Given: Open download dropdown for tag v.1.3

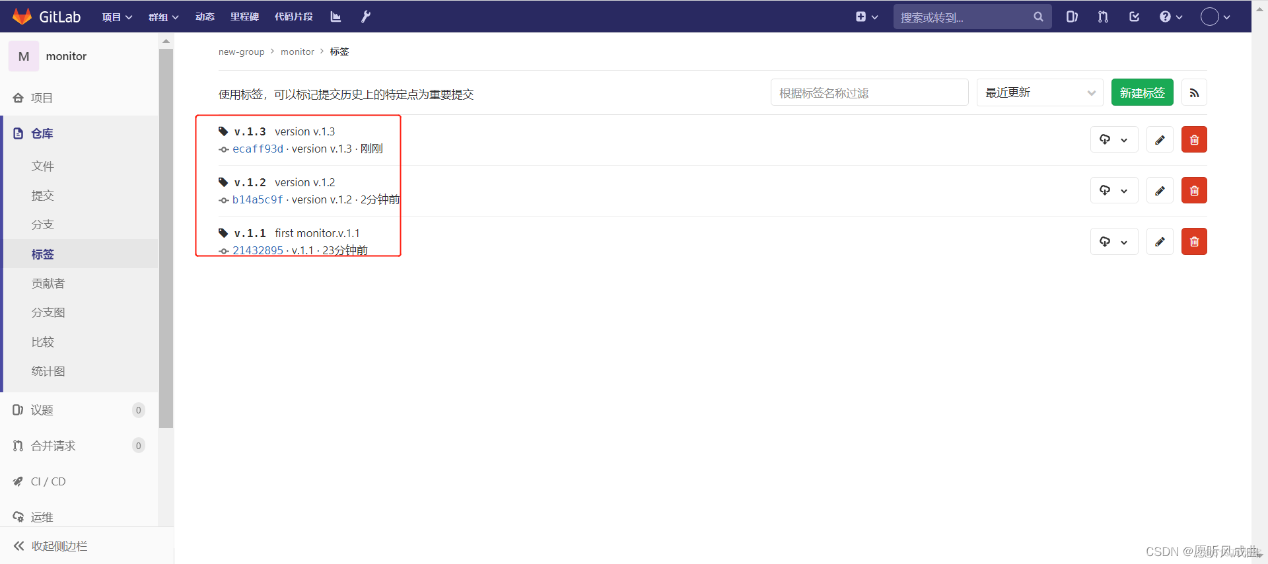Looking at the screenshot, I should 1113,139.
